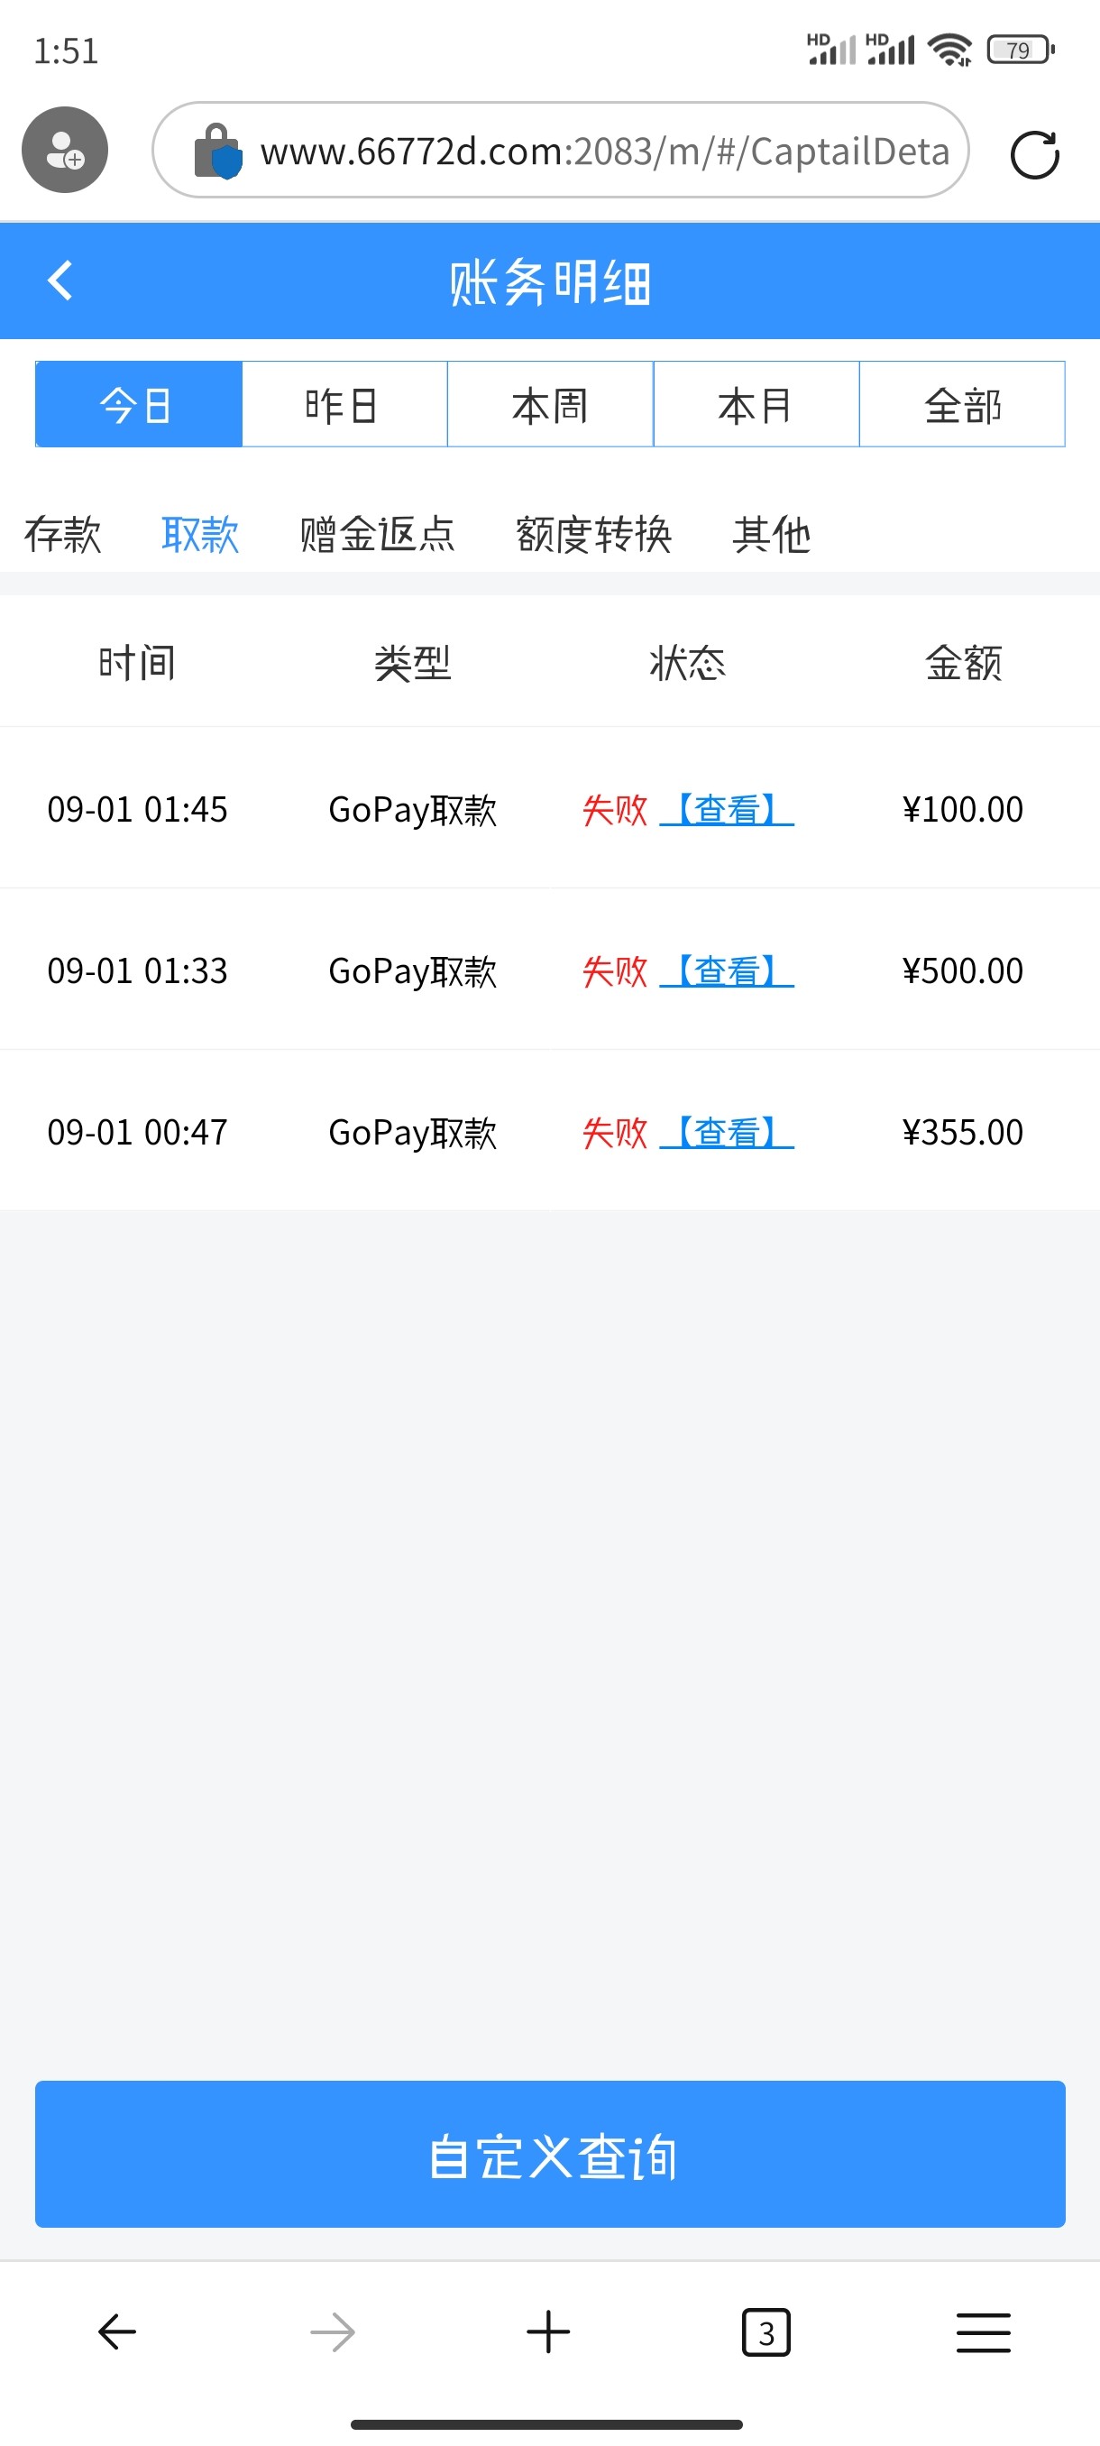Open the 存款 category tab
This screenshot has height=2446, width=1100.
coord(62,534)
